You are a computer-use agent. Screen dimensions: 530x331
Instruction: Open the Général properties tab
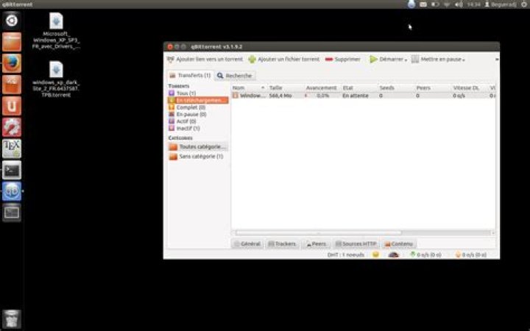pyautogui.click(x=247, y=244)
